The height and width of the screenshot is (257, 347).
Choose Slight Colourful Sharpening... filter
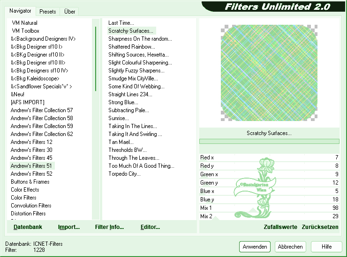point(140,63)
